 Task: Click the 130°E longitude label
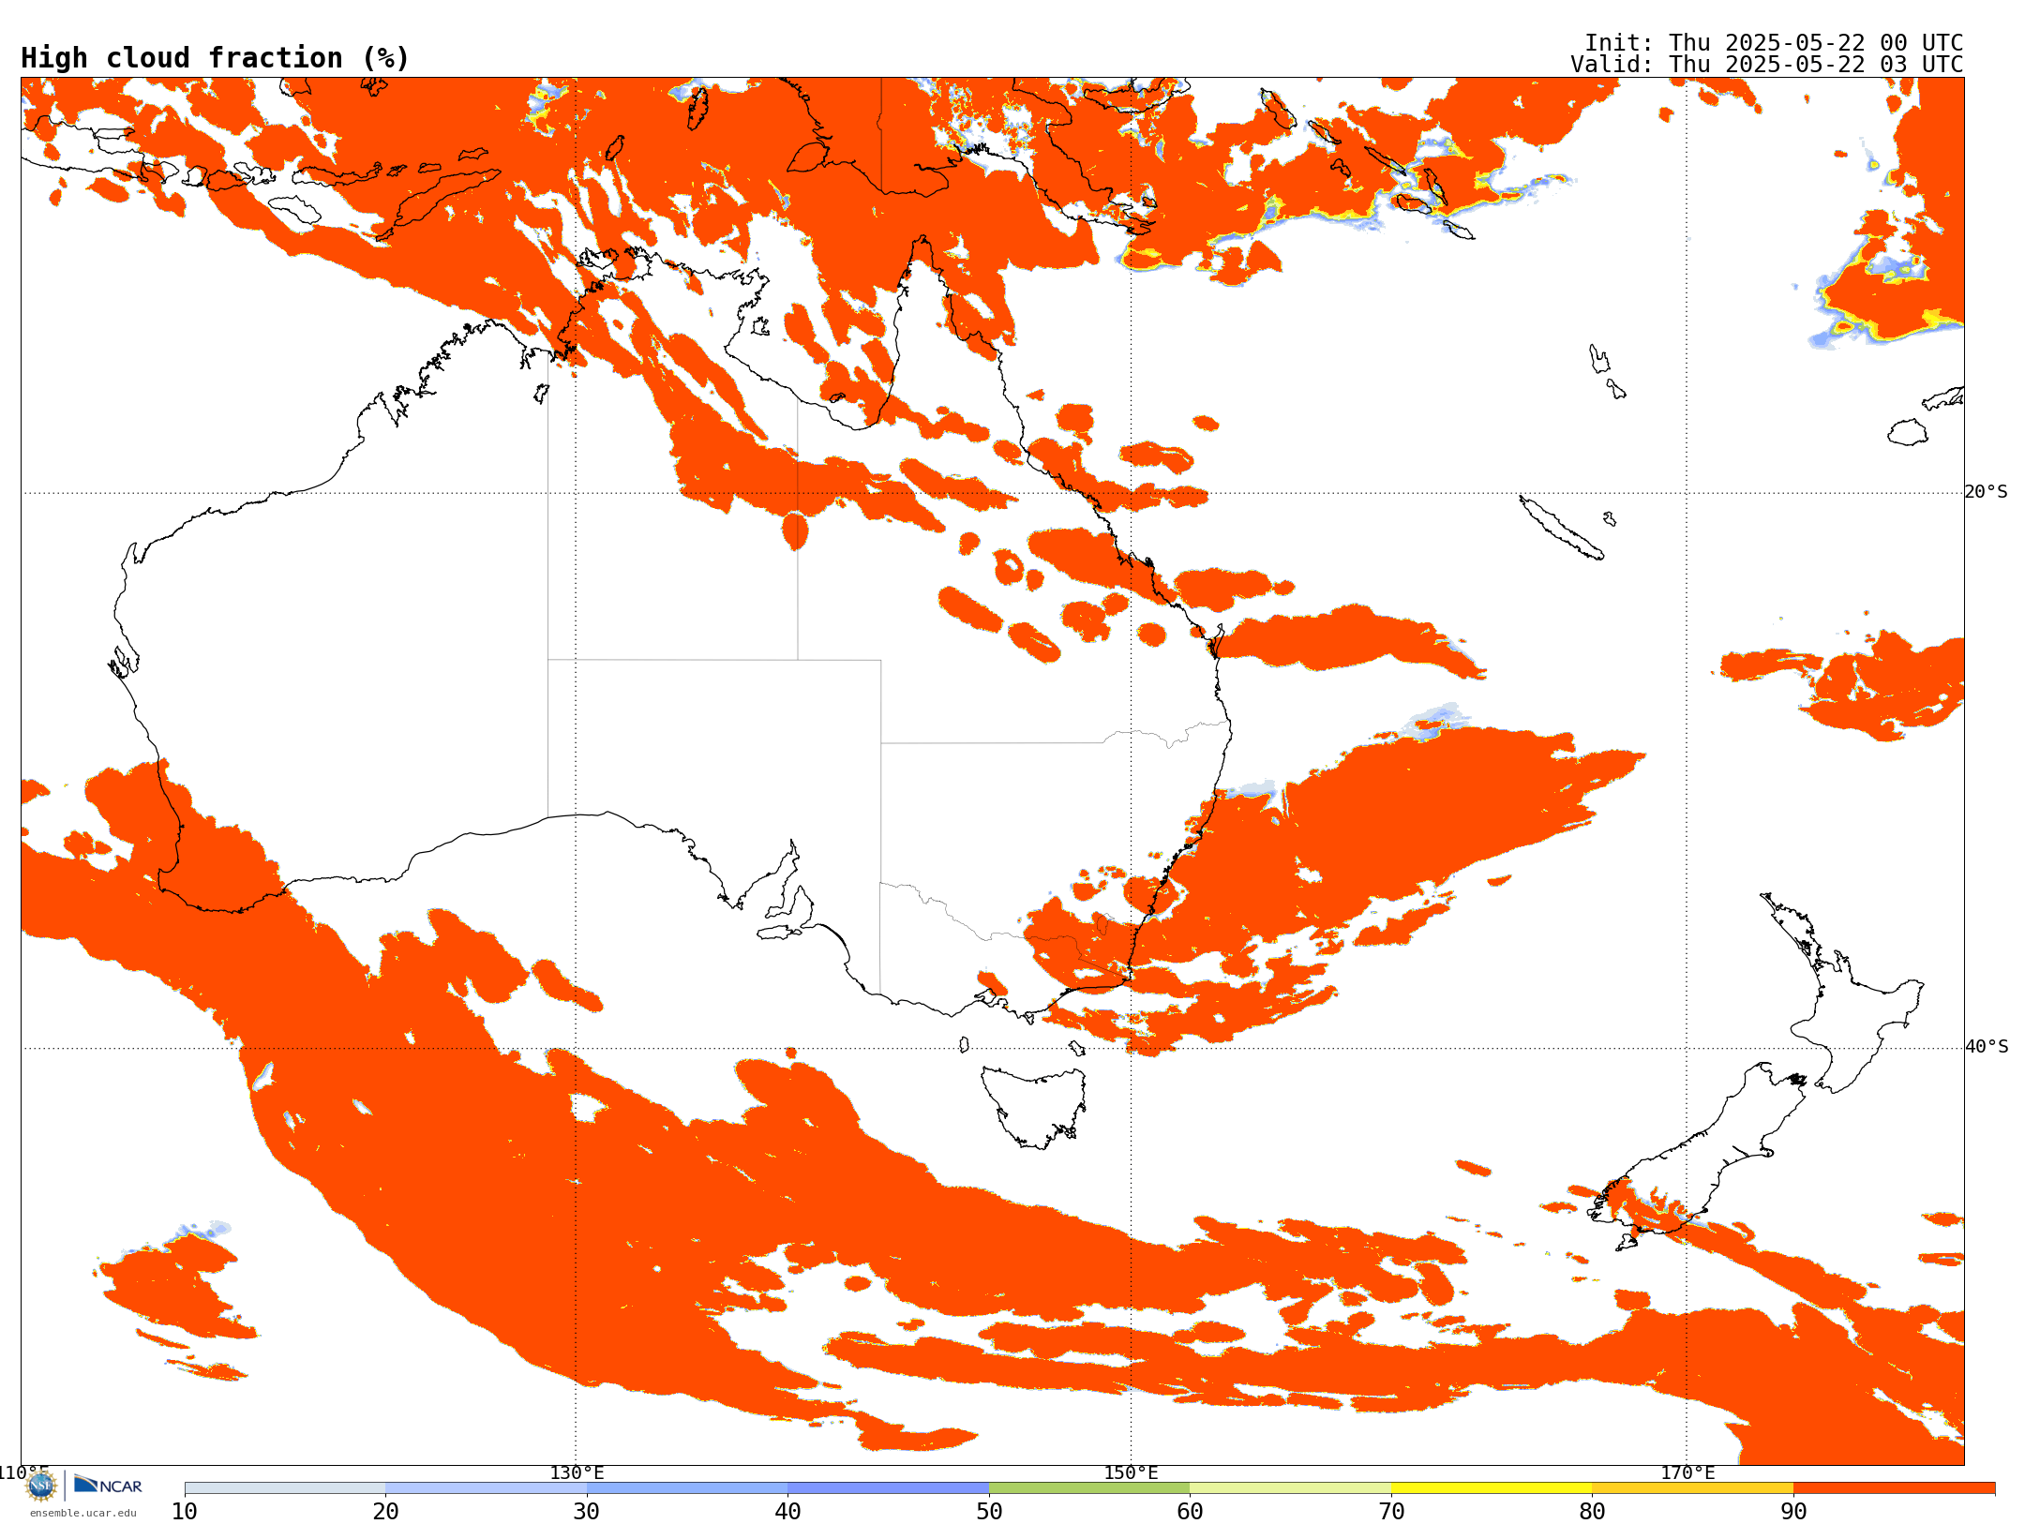[x=577, y=1472]
